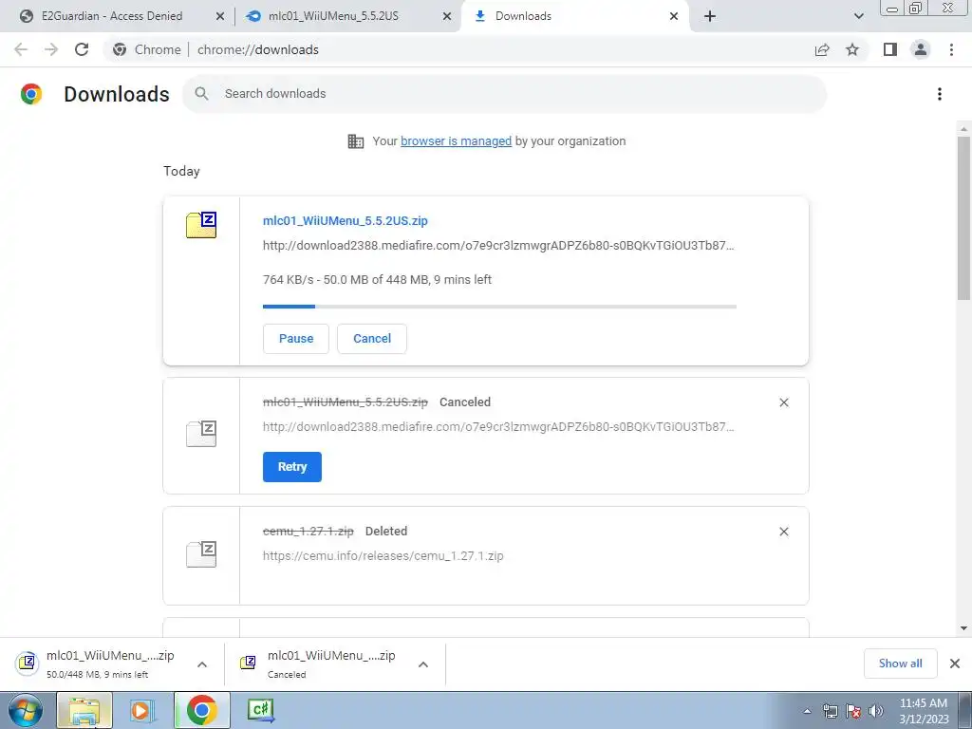Cancel the in-progress download
Image resolution: width=972 pixels, height=729 pixels.
[x=372, y=339]
